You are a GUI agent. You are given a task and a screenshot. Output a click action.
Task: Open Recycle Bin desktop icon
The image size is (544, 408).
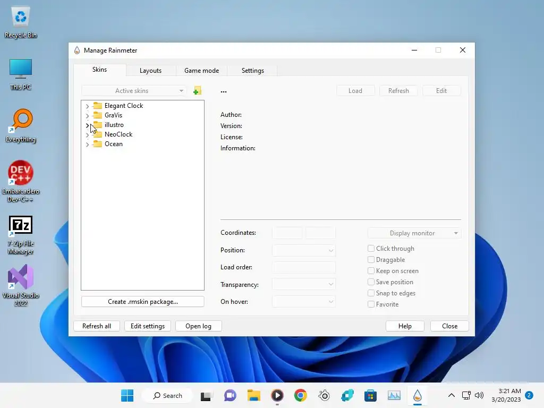pyautogui.click(x=21, y=23)
